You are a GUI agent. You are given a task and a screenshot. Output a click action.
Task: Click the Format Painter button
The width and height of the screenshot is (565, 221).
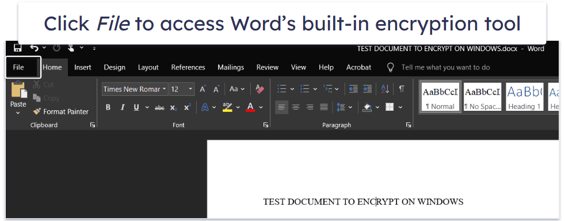(60, 112)
